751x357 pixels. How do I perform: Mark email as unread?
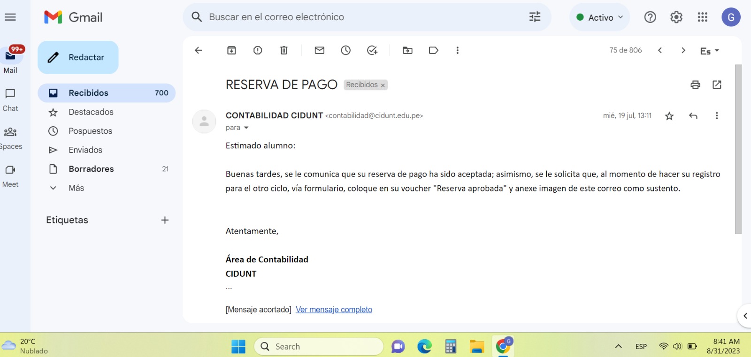(320, 50)
